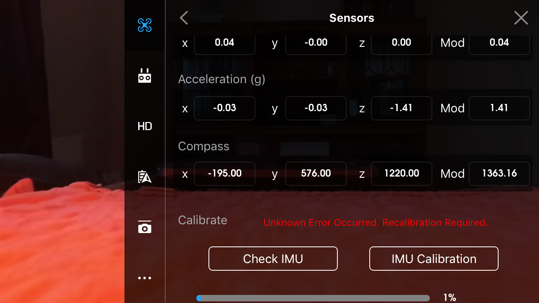This screenshot has height=303, width=539.
Task: Go back with the left chevron
Action: coord(184,18)
